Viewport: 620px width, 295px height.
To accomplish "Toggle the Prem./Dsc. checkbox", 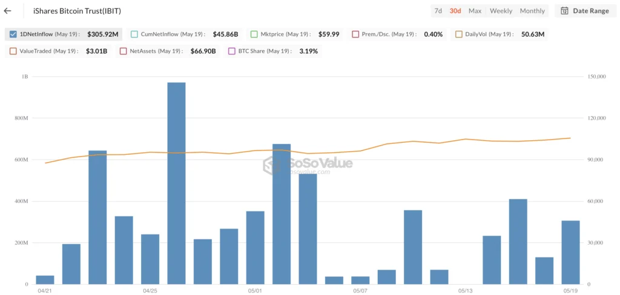I will (x=355, y=34).
